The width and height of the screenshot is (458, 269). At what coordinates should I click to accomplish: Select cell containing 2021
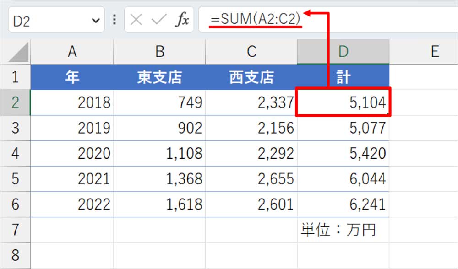72,179
